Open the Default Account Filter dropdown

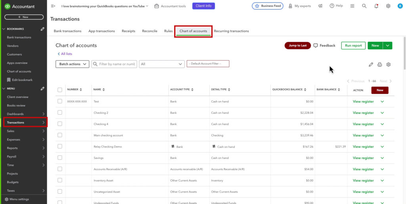click(208, 64)
